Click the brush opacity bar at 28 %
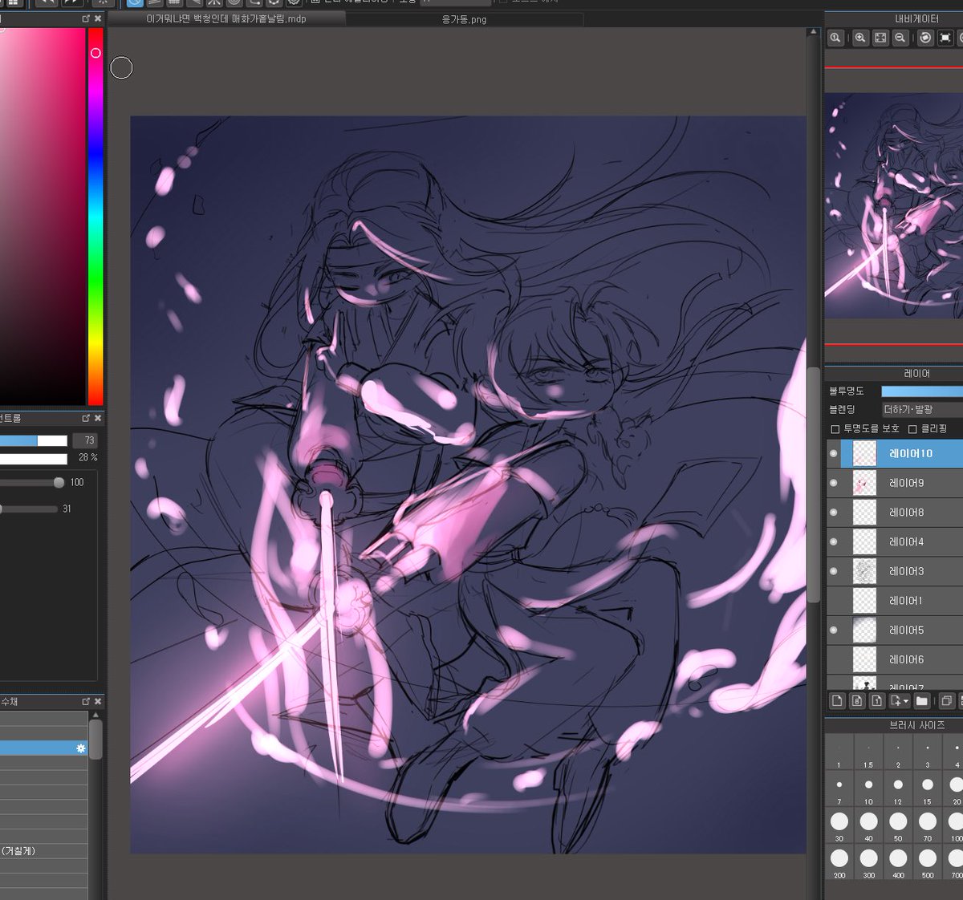This screenshot has width=963, height=900. coord(34,458)
